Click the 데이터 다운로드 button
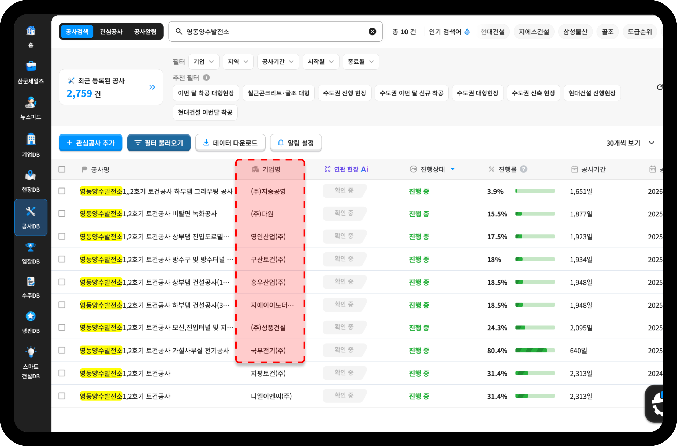The height and width of the screenshot is (446, 677). (230, 143)
